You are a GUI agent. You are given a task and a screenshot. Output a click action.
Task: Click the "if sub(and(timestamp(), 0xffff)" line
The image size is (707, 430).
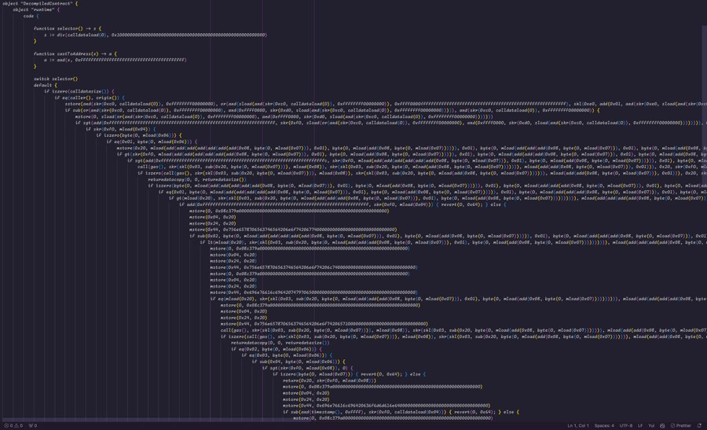tap(401, 412)
